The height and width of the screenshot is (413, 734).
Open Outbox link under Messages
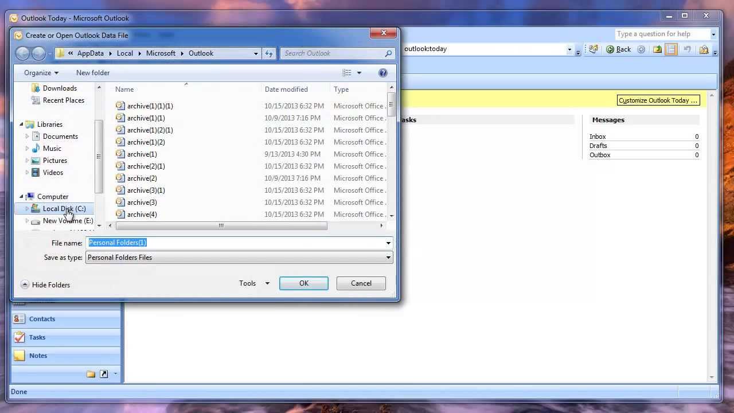[600, 155]
